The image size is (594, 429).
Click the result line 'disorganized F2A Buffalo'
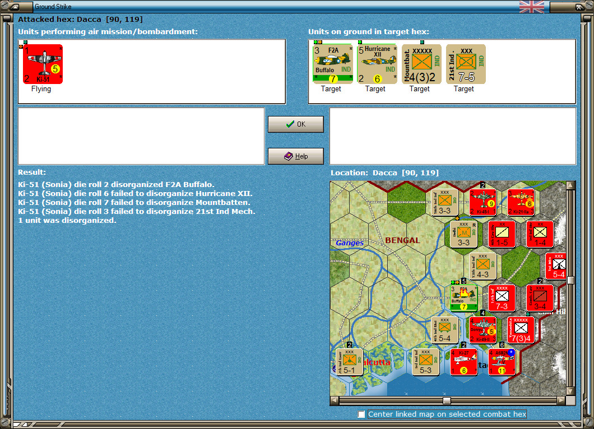tap(117, 184)
